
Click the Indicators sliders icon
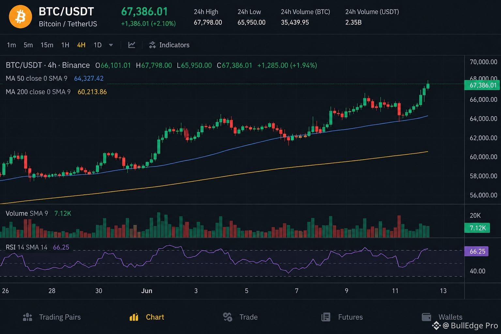pos(152,45)
